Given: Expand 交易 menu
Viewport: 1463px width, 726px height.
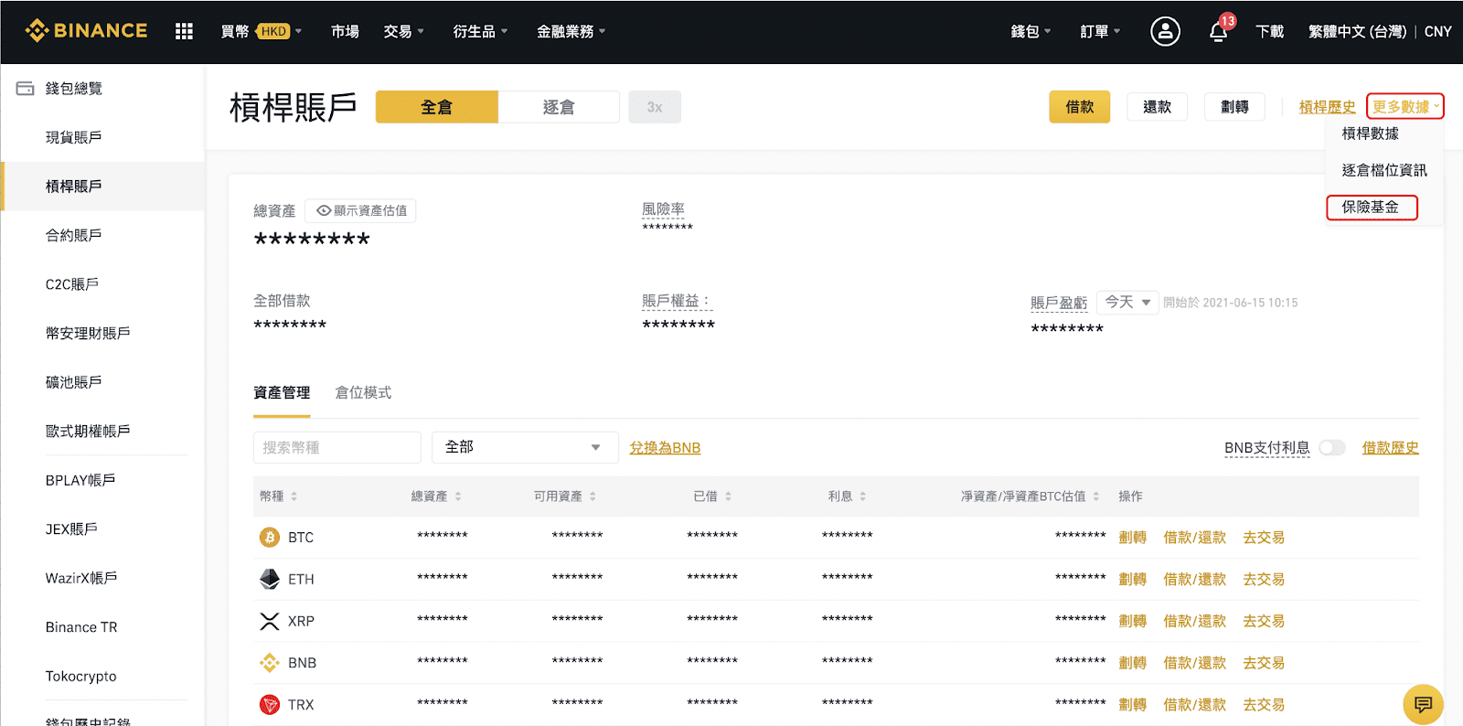Looking at the screenshot, I should point(404,31).
